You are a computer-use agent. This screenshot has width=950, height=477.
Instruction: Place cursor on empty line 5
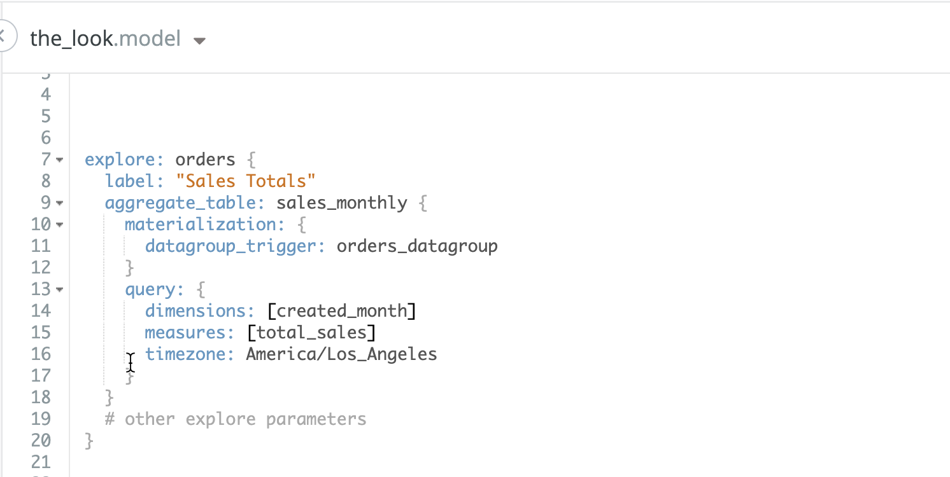pyautogui.click(x=255, y=116)
